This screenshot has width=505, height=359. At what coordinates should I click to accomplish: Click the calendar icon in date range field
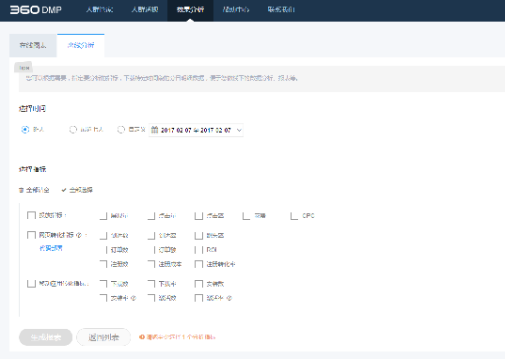pos(154,130)
